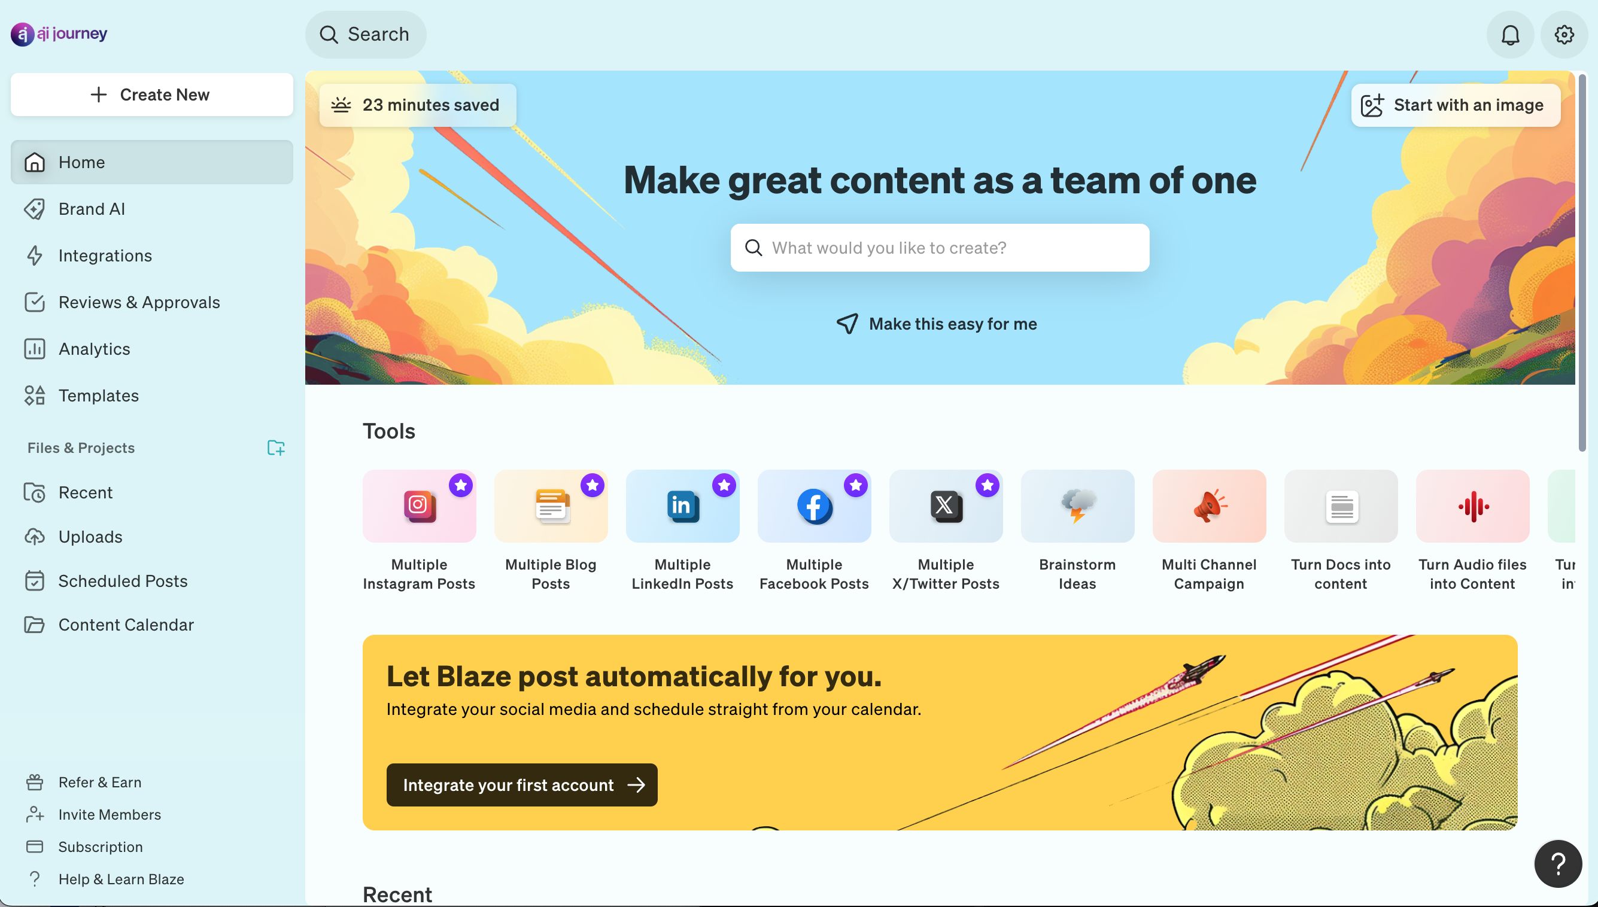
Task: Open the notifications bell
Action: pyautogui.click(x=1510, y=35)
